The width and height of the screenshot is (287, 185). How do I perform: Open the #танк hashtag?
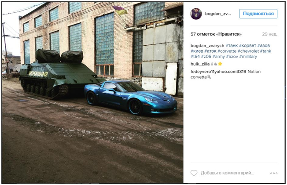coord(232,46)
